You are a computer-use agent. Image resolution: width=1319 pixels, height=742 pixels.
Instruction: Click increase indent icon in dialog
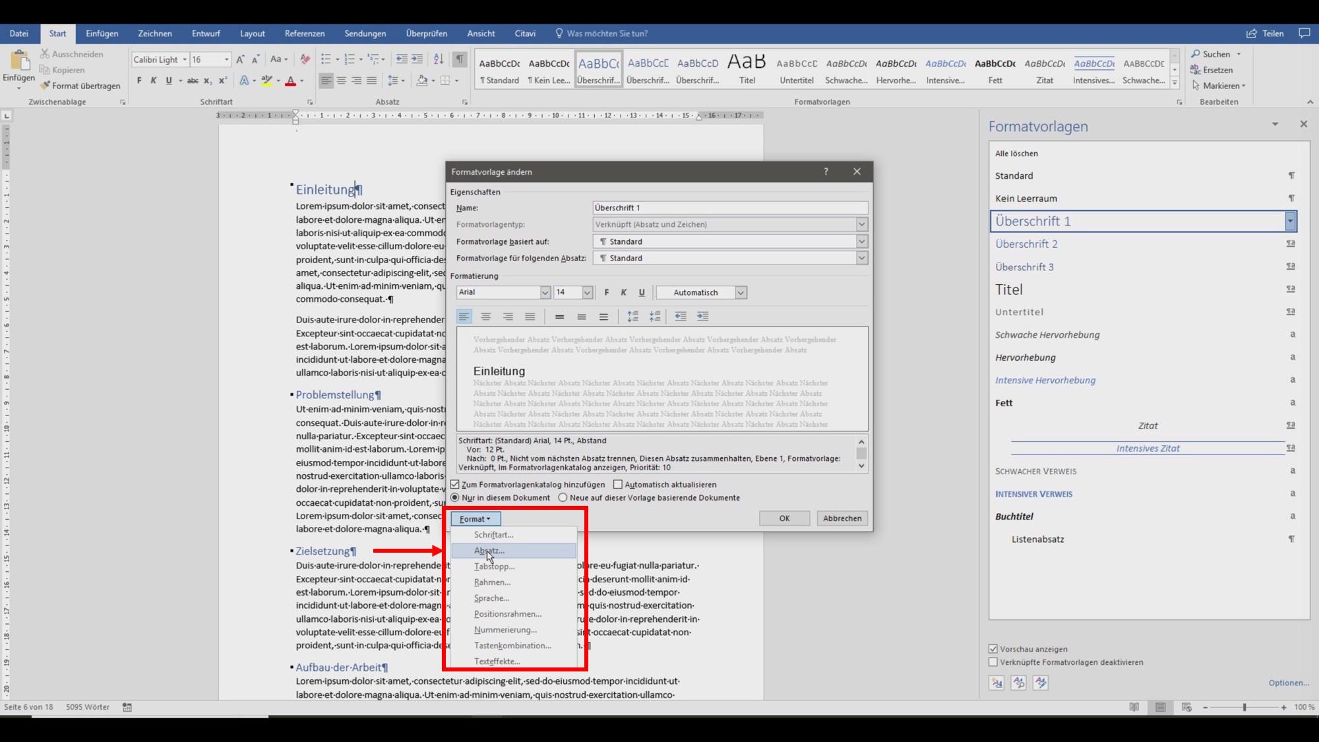pyautogui.click(x=703, y=317)
